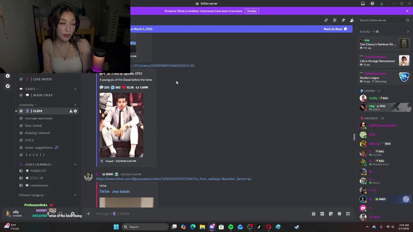Viewport: 413px width, 232px height.
Task: Create channel in VOICE CHANNELS plus
Action: click(x=75, y=165)
